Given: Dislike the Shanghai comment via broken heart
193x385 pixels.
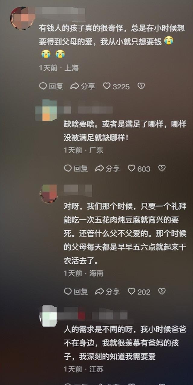Looking at the screenshot, I should click(x=141, y=86).
